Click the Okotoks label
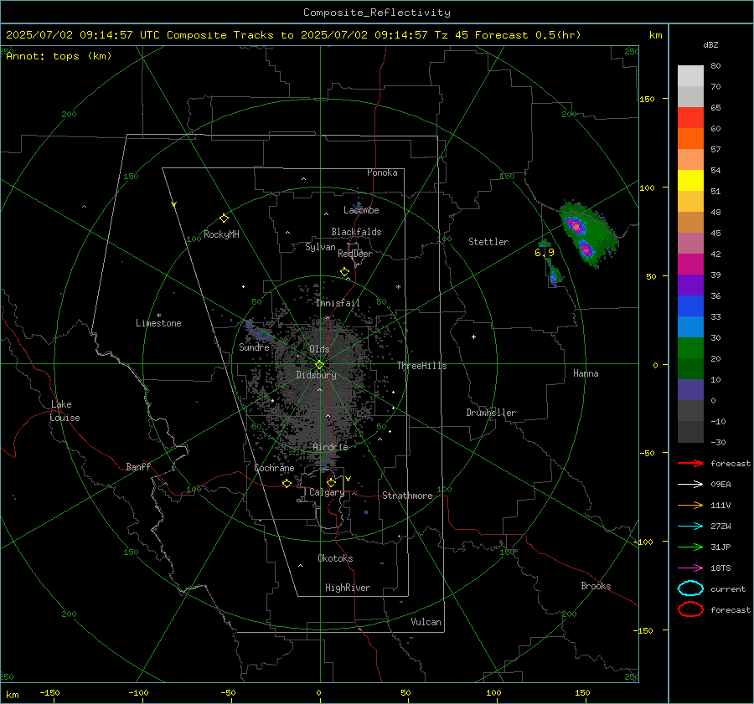This screenshot has height=704, width=754. 335,558
